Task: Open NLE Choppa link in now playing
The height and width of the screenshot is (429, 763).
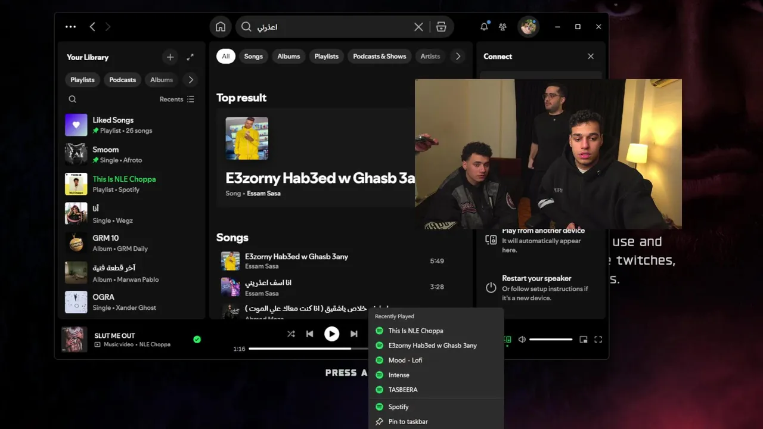Action: coord(155,344)
